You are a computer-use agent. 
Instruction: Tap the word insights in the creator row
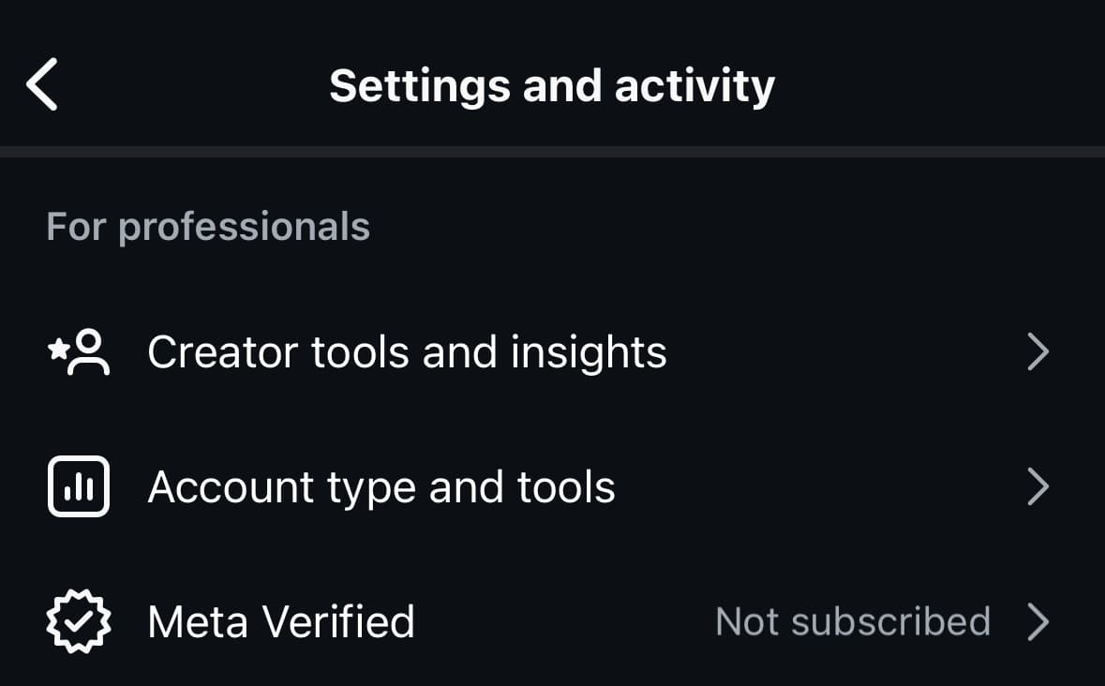[x=589, y=352]
